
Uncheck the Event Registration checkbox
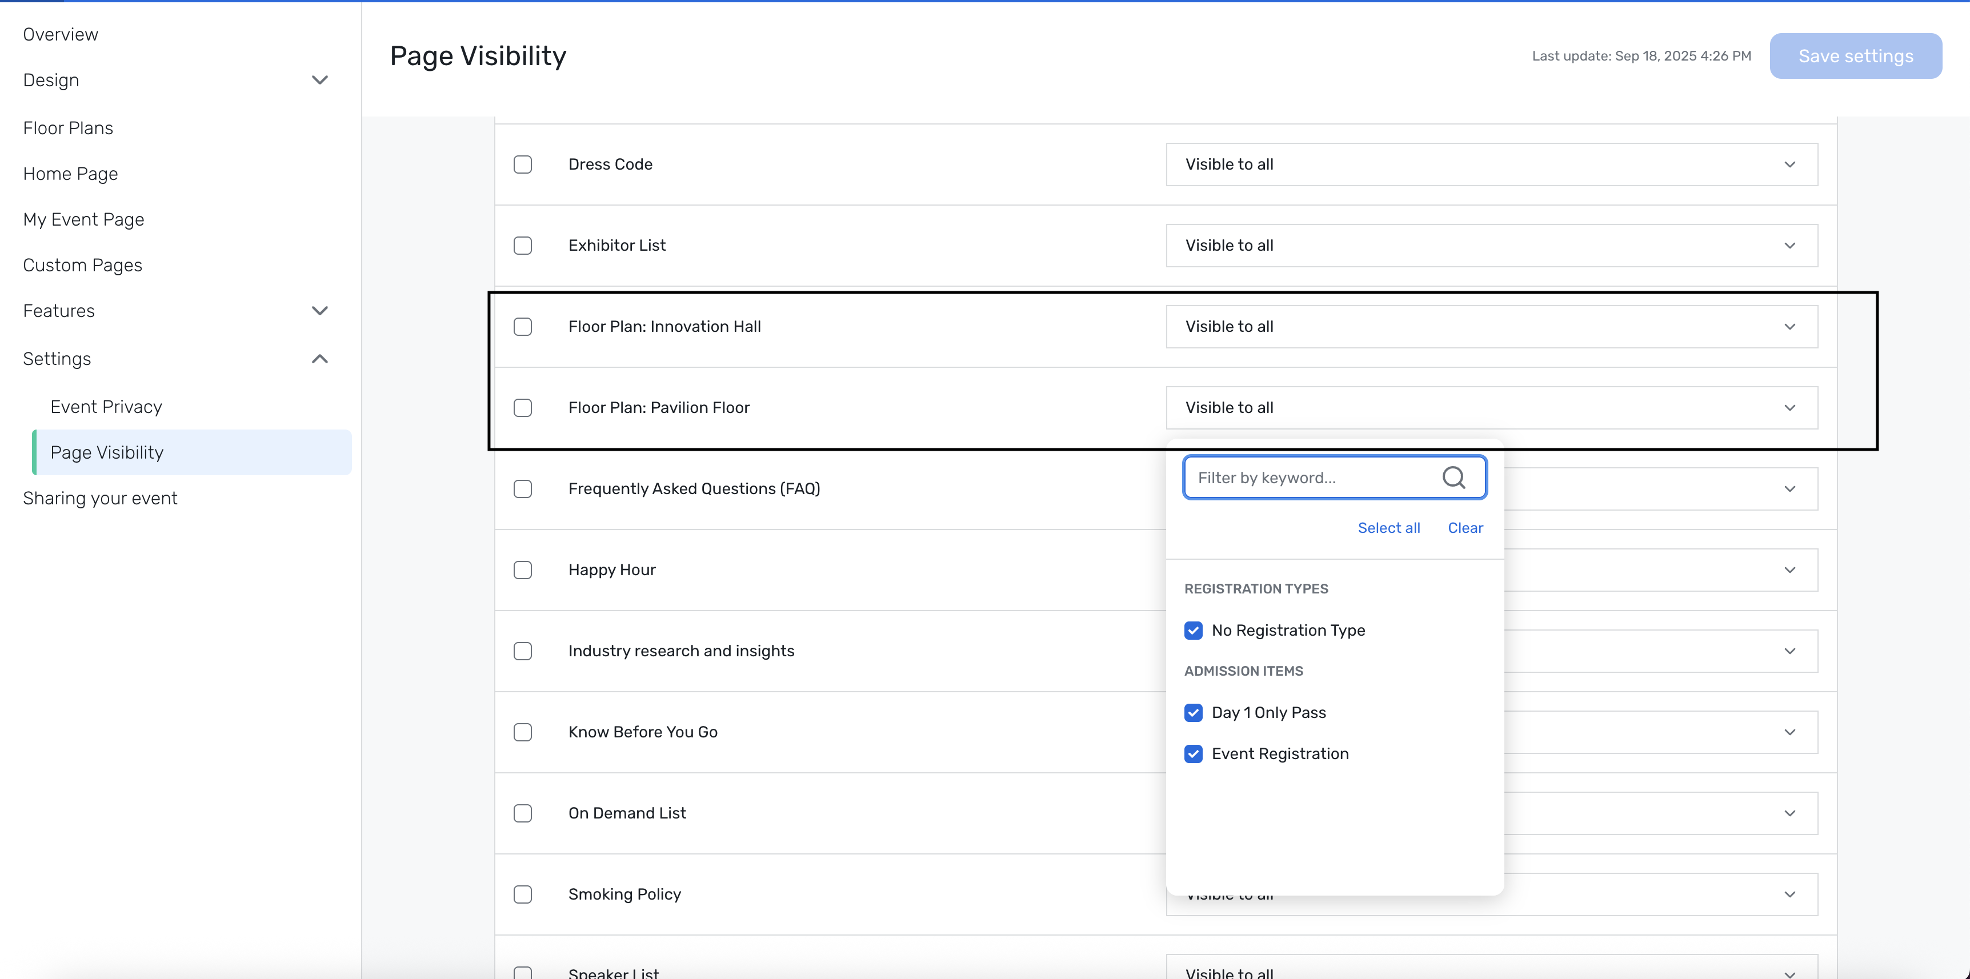[x=1193, y=753]
